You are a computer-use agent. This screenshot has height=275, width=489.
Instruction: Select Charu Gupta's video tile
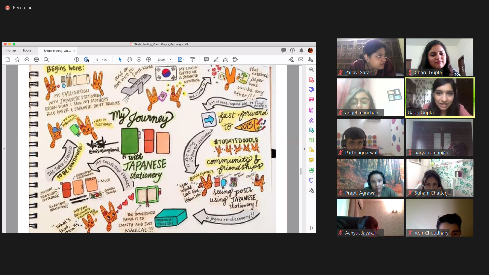[x=440, y=57]
